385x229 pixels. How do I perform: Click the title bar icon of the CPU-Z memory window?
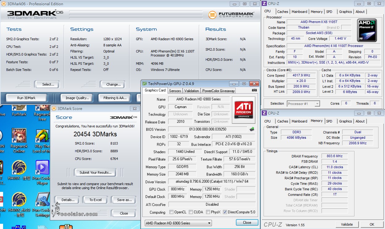coord(264,113)
